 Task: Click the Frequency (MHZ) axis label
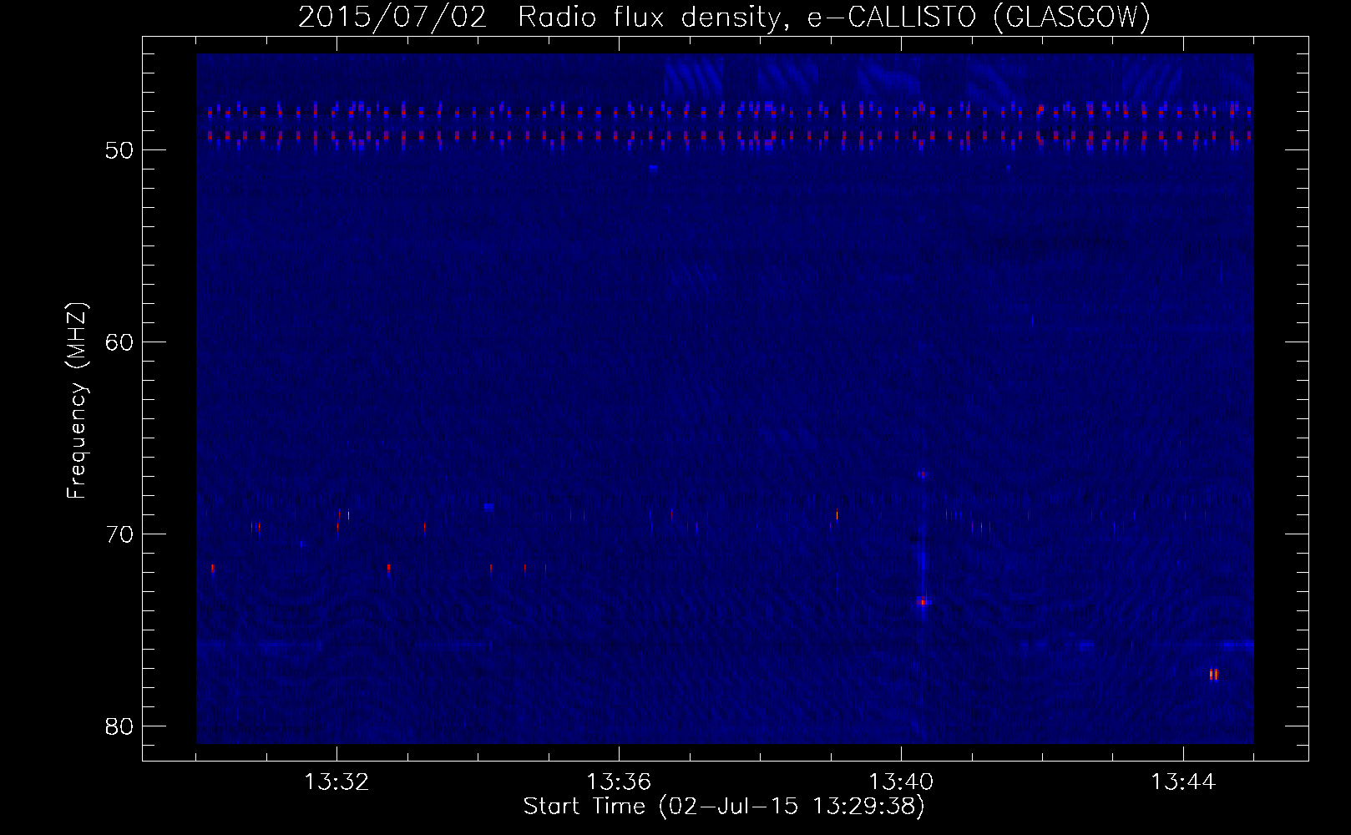77,401
